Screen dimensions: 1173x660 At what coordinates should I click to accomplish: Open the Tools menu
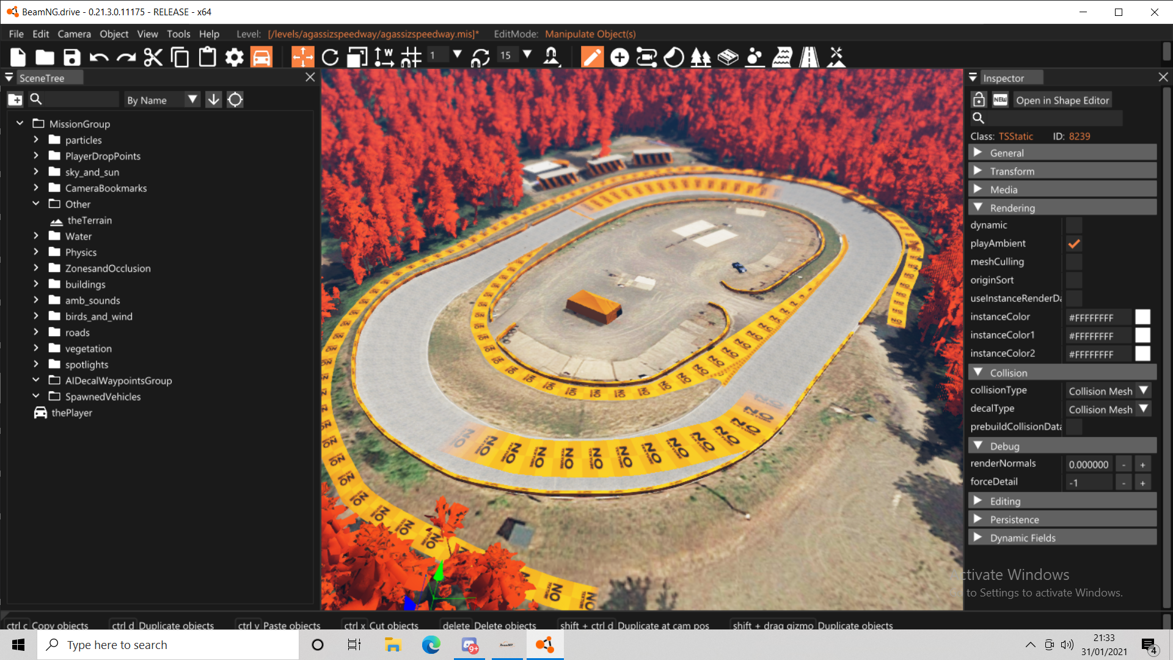click(x=178, y=34)
